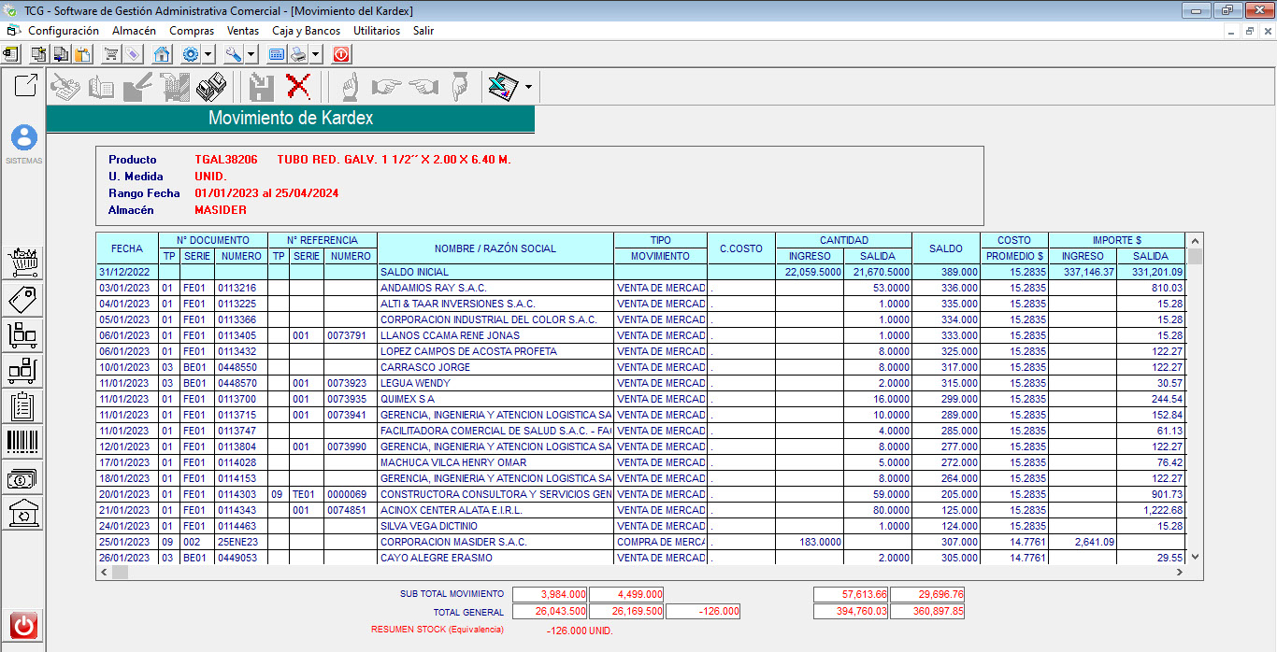Select the barcode icon in the sidebar

(22, 442)
